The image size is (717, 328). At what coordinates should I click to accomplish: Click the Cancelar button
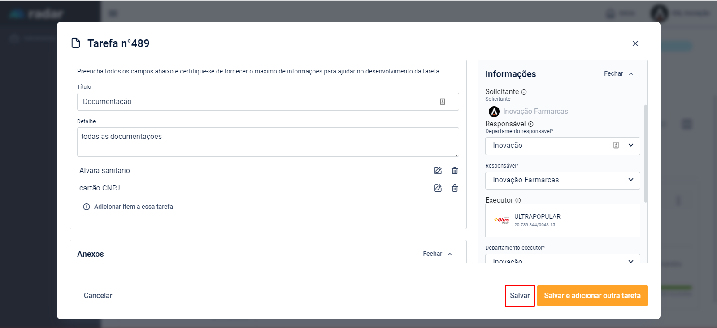tap(98, 296)
